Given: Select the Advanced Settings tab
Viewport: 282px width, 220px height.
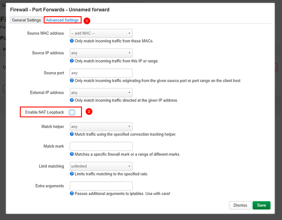Looking at the screenshot, I should tap(63, 20).
